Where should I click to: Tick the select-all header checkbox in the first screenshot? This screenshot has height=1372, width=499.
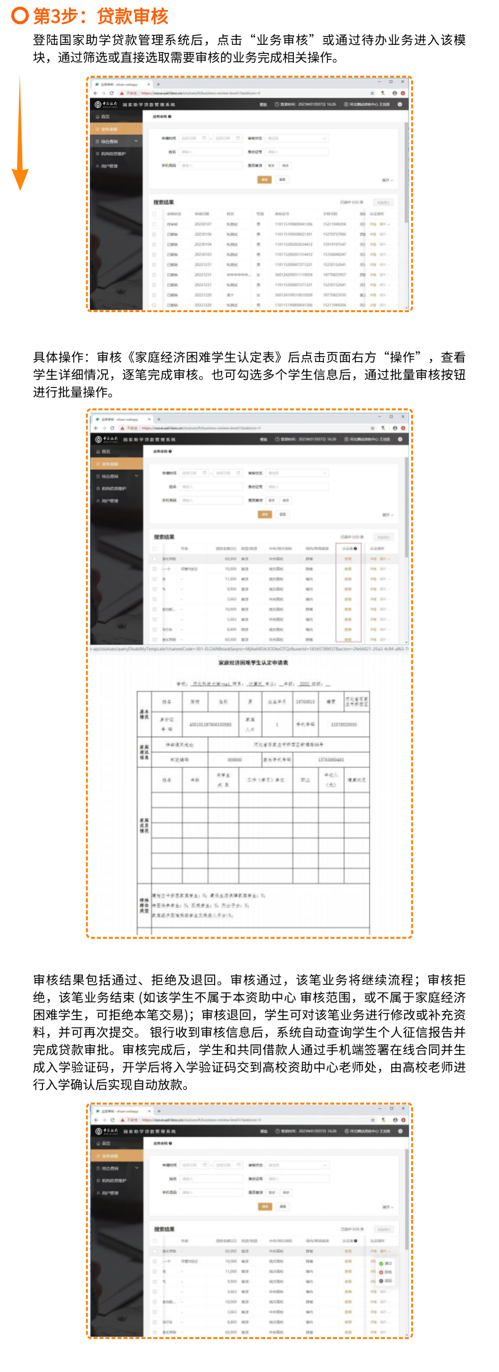154,214
